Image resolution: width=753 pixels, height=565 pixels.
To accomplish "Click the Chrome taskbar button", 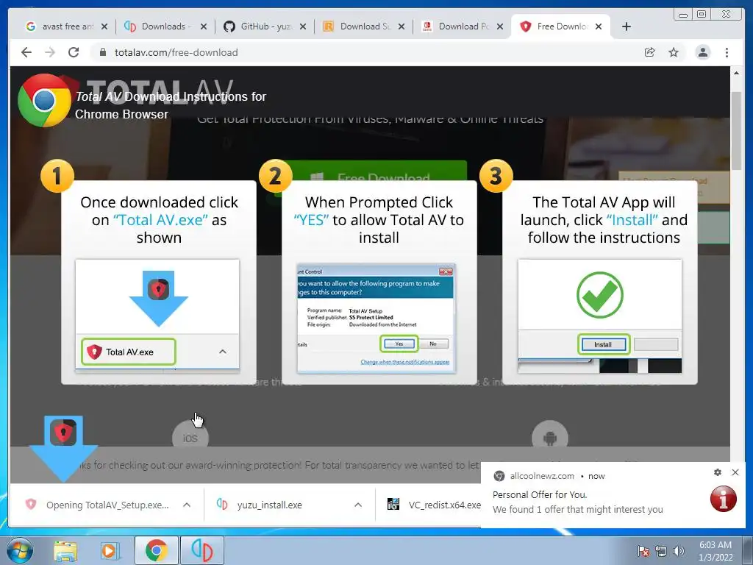I will [156, 550].
